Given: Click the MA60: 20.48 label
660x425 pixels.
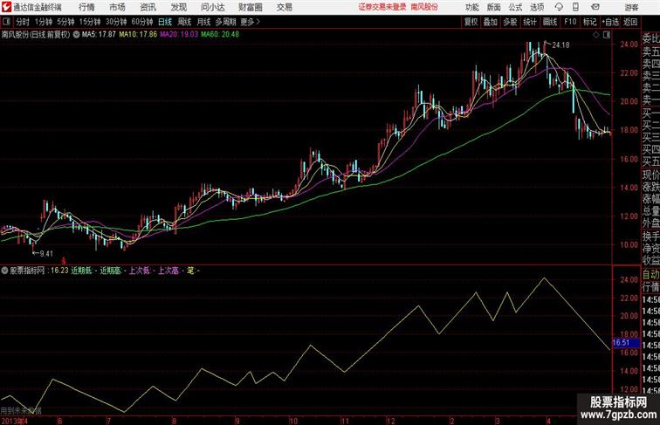Looking at the screenshot, I should click(x=220, y=35).
